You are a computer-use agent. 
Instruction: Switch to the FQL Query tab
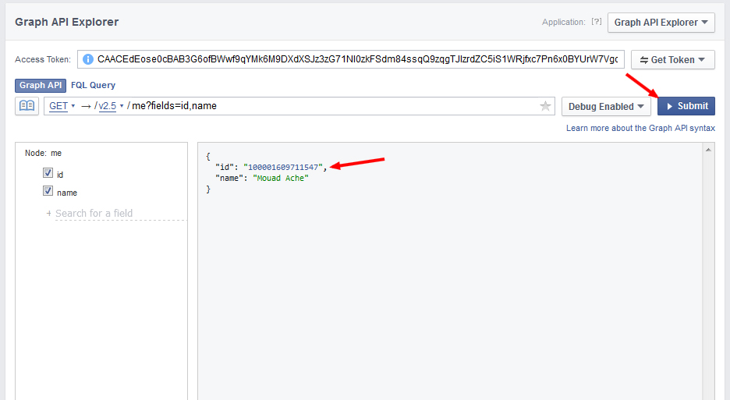click(x=93, y=85)
